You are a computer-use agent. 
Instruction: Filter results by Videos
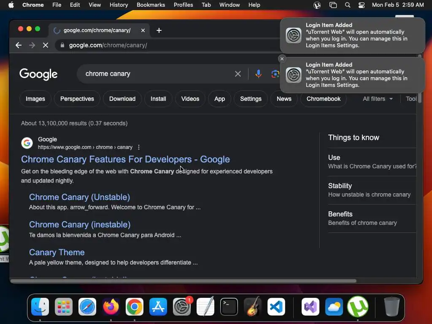pos(190,99)
